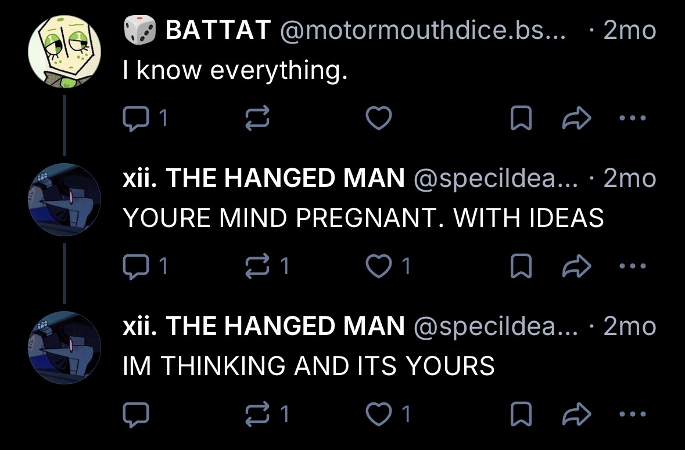Reply to "YOURE MIND PREGNANT" post
Viewport: 685px width, 450px height.
(x=135, y=267)
